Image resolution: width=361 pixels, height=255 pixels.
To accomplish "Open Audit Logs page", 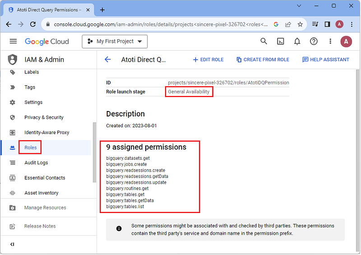I will click(36, 163).
